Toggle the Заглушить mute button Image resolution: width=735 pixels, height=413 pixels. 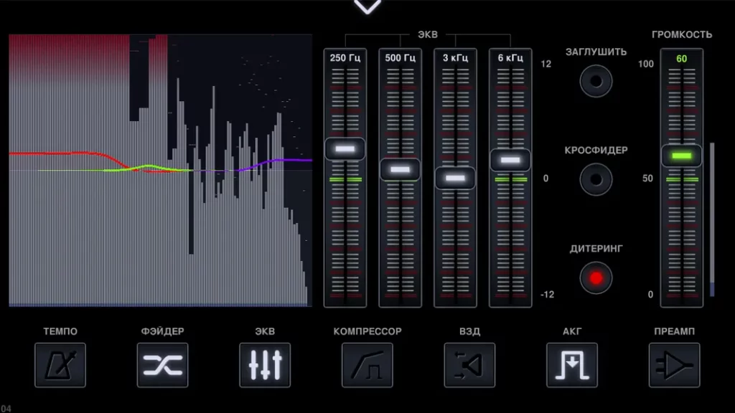click(x=596, y=80)
